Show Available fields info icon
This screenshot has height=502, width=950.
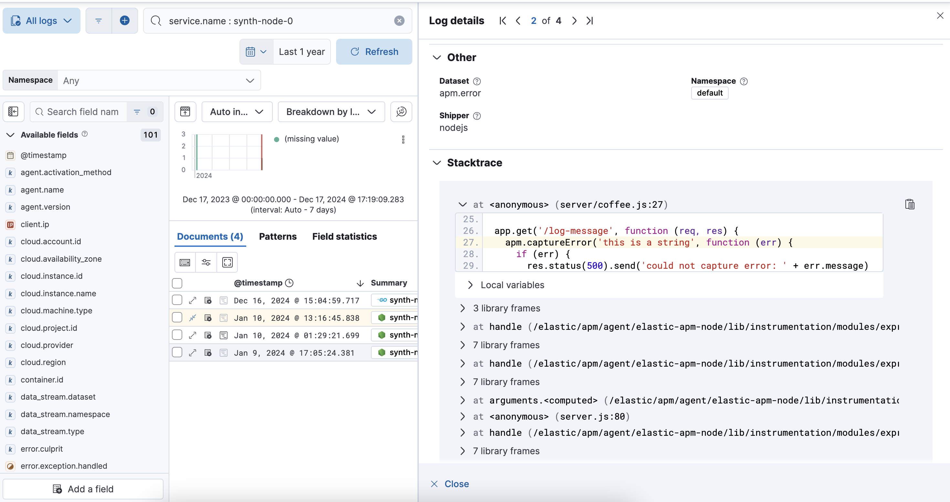click(x=85, y=134)
